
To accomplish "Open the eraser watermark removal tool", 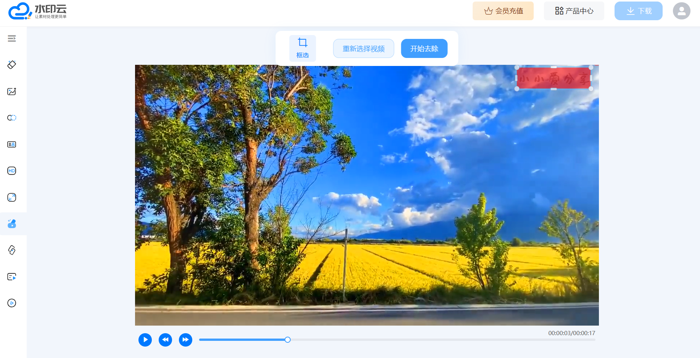I will pyautogui.click(x=12, y=65).
